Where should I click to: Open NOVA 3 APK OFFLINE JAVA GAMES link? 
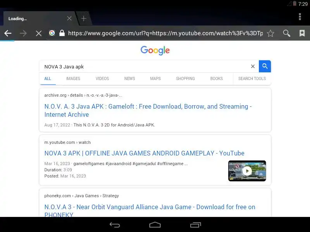pos(144,153)
